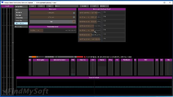
Task: Adjust the Total noise level slider
Action: pyautogui.click(x=53, y=30)
